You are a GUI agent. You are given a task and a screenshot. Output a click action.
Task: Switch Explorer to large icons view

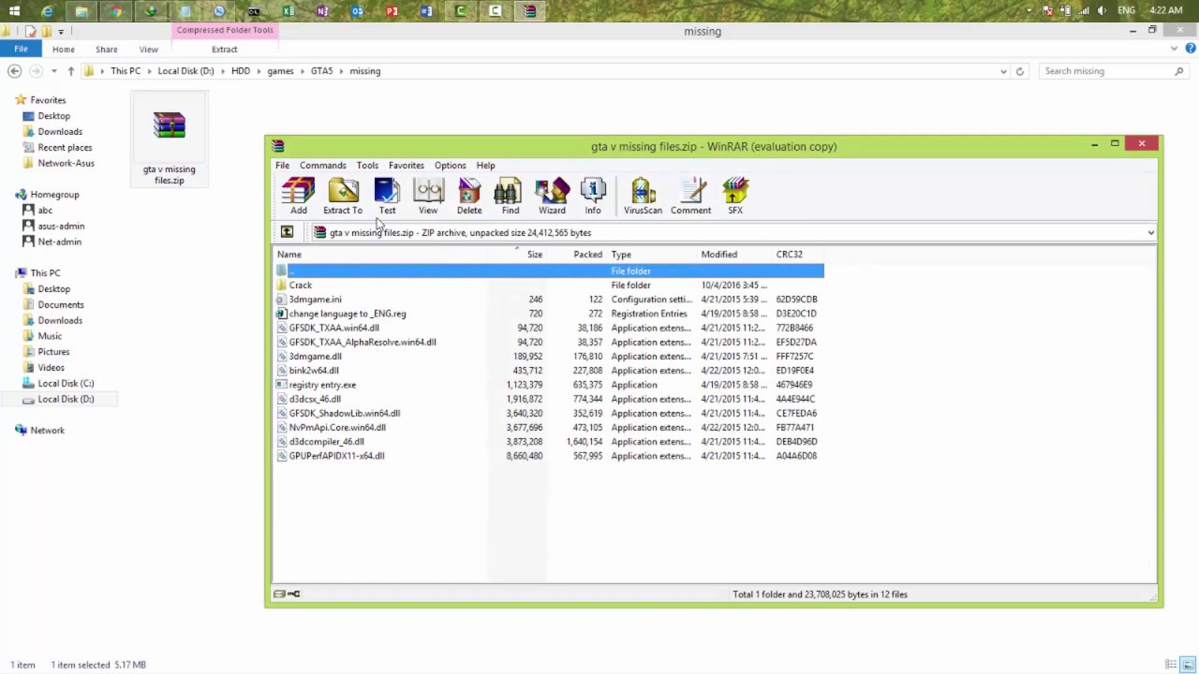[x=1187, y=665]
